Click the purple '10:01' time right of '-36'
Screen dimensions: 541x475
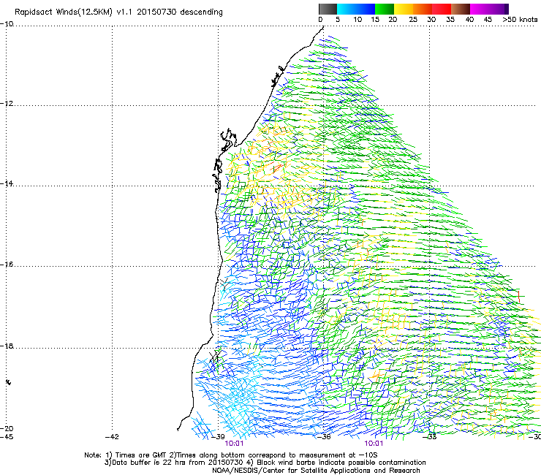[x=374, y=444]
